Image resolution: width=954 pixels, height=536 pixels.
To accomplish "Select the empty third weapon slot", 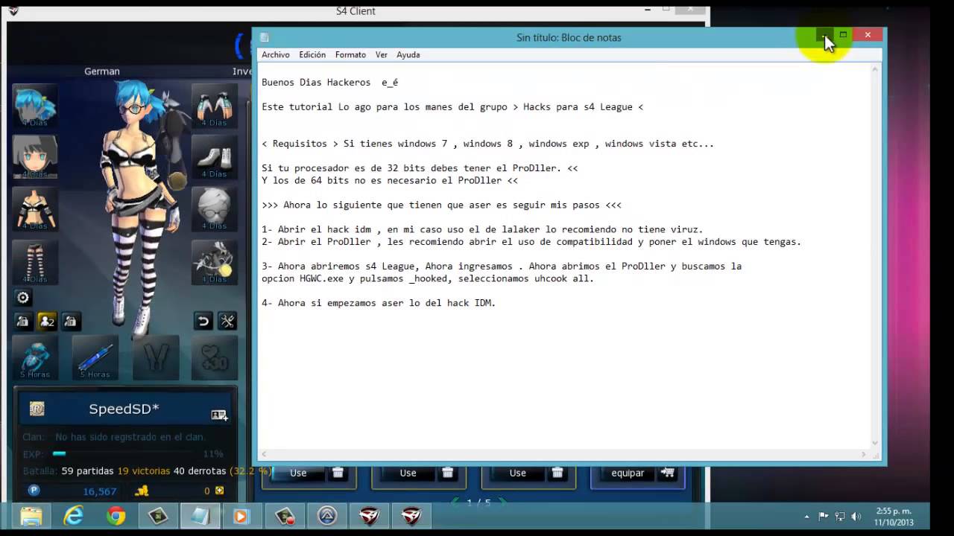I will tap(155, 357).
